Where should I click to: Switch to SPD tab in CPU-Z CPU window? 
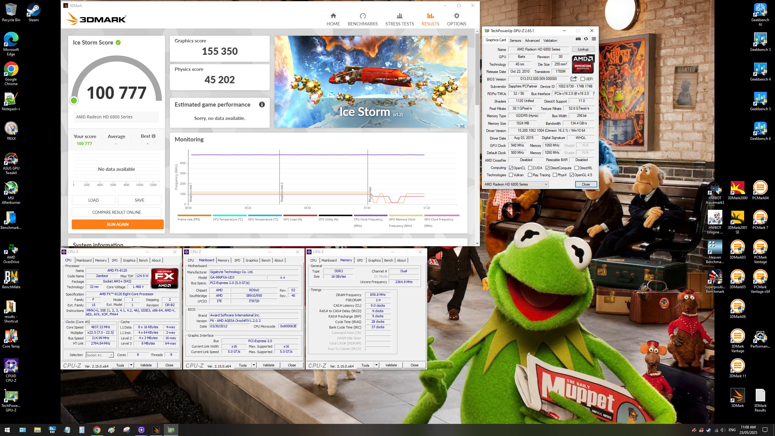[x=114, y=260]
